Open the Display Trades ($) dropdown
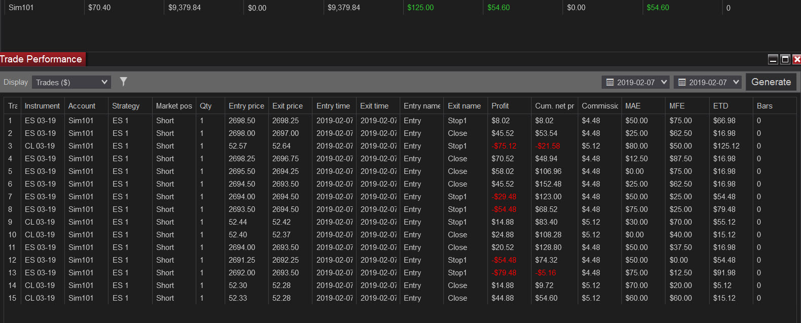Screen dimensions: 801x323 click(x=71, y=82)
